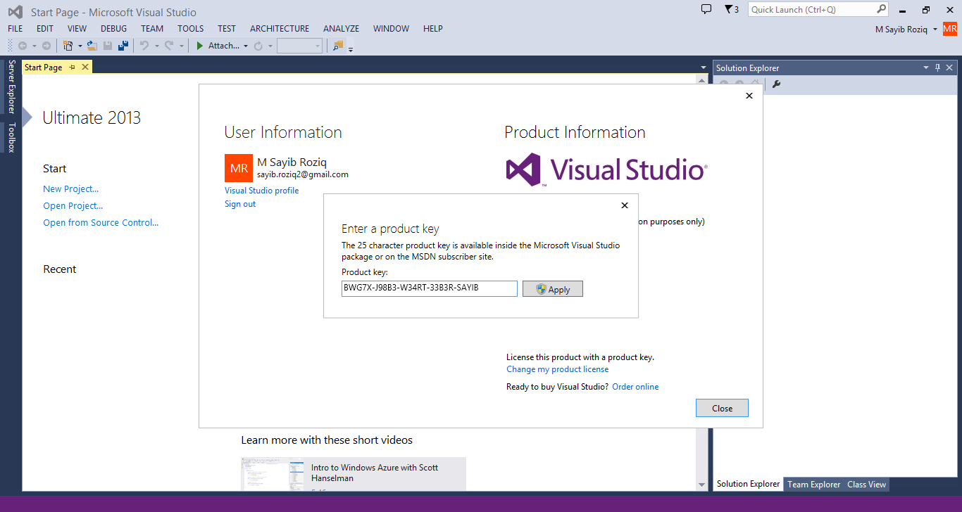This screenshot has width=962, height=512.
Task: Click the Undo arrow icon
Action: 144,46
